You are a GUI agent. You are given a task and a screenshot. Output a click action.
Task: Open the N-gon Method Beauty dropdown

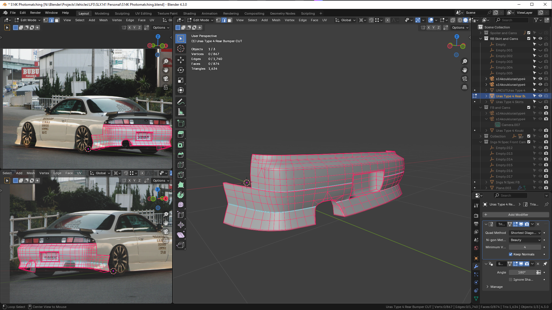coord(525,240)
